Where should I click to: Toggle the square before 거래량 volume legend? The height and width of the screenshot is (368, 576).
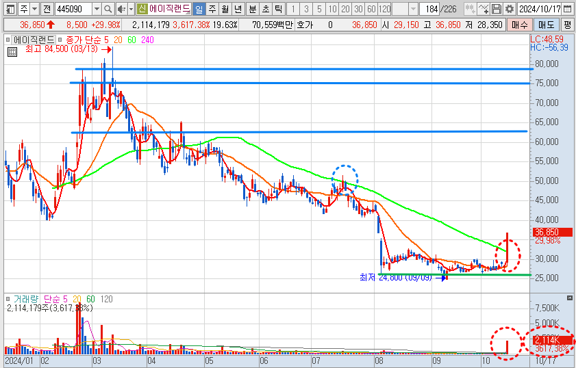pos(8,300)
